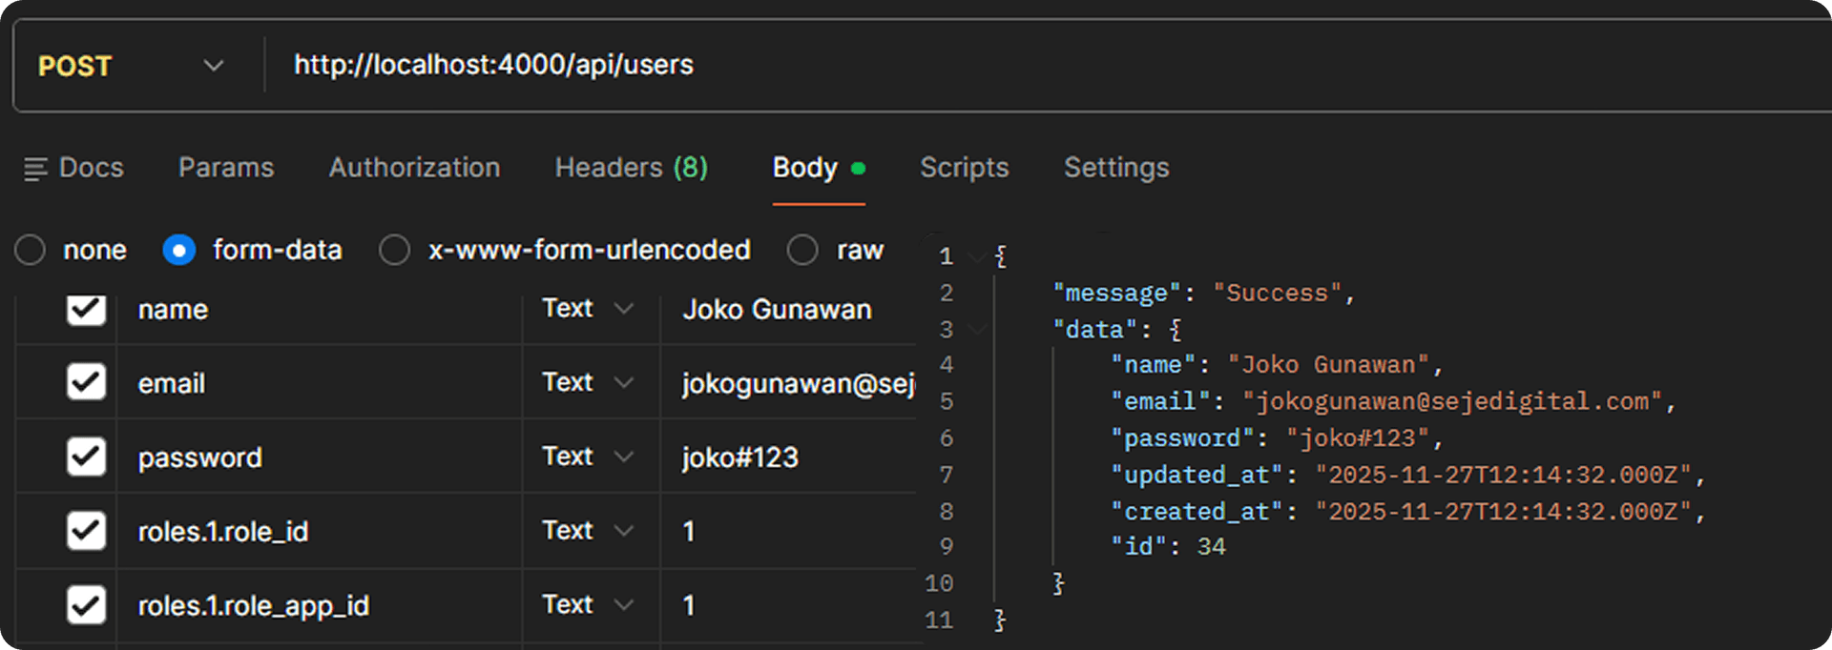Select the Body tab
Viewport: 1832px width, 650px height.
[819, 168]
